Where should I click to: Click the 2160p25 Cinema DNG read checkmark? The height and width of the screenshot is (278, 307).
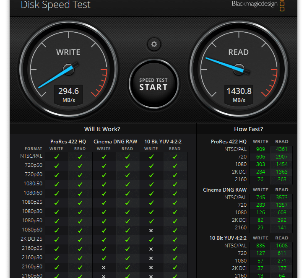tap(127, 249)
